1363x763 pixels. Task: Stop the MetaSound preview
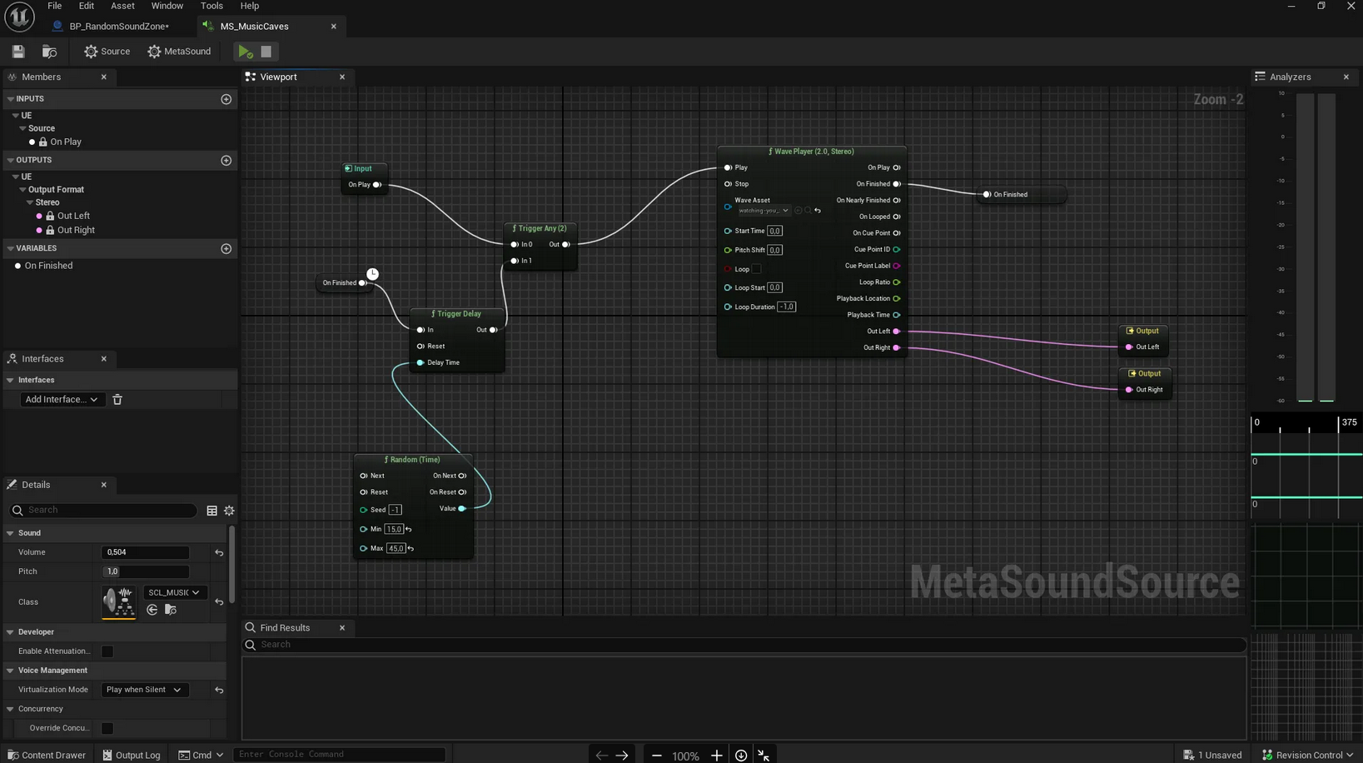point(266,52)
